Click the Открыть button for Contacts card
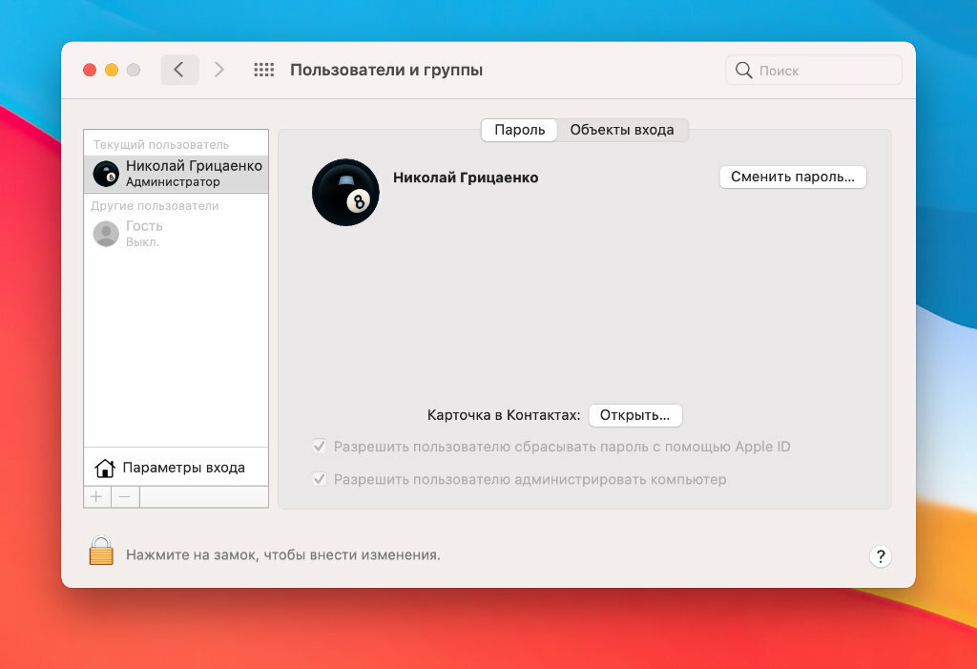Viewport: 977px width, 669px height. pos(634,415)
